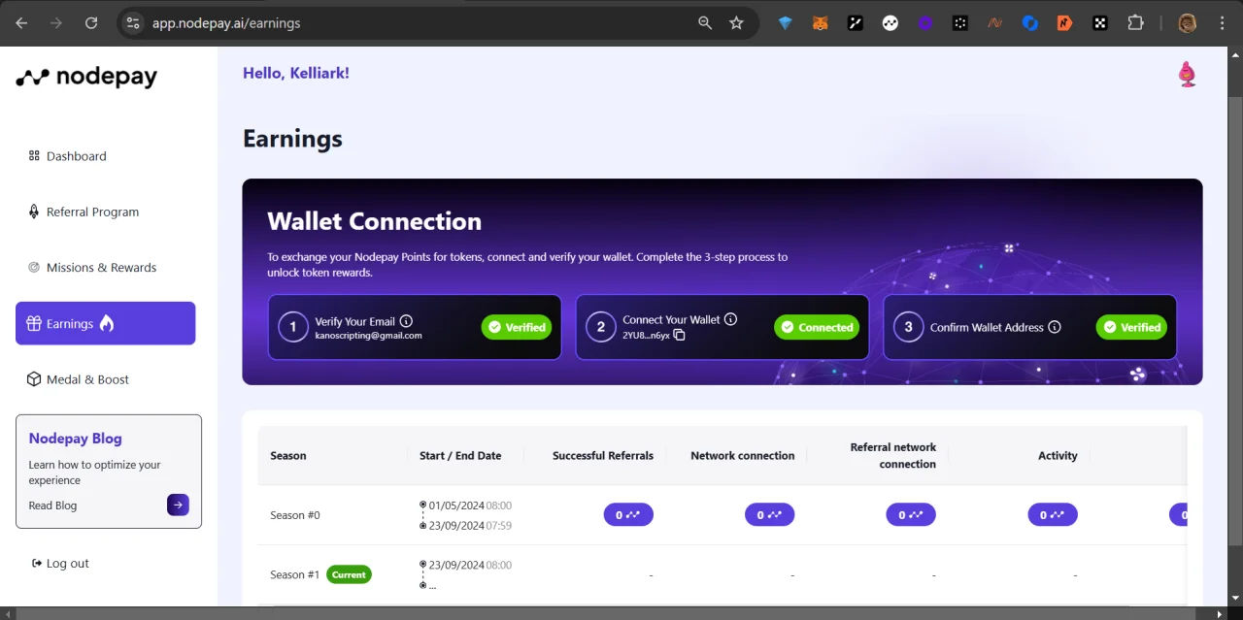This screenshot has width=1243, height=620.
Task: Click Season #0 Referral network connection pill
Action: [911, 515]
